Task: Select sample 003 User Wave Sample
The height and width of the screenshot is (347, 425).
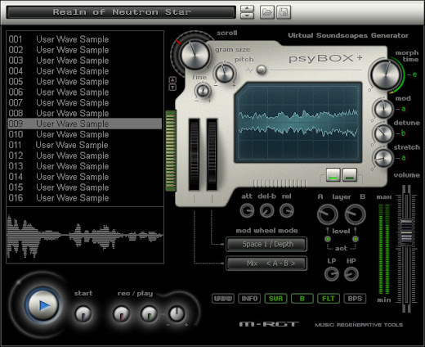Action: tap(85, 61)
